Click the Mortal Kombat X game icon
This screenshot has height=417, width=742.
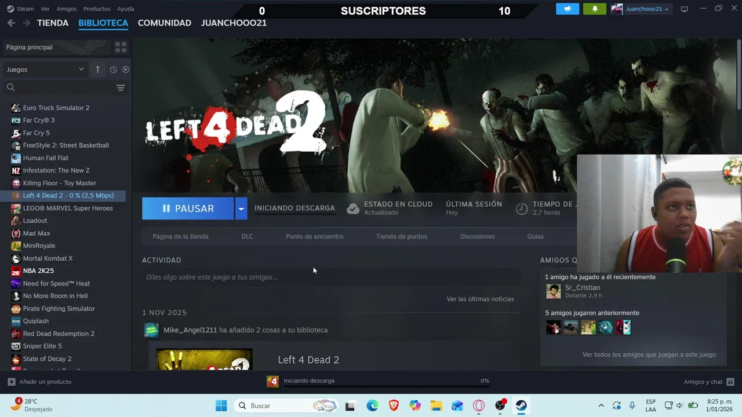(16, 258)
